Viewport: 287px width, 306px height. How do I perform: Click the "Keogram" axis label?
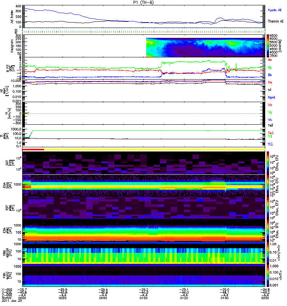[x=12, y=46]
